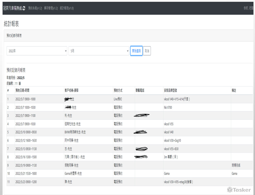
Task: Click the Tasker logo watermark
Action: coord(239,190)
